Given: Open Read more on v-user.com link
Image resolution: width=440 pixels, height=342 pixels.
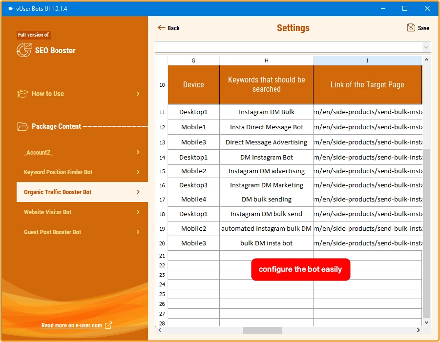Looking at the screenshot, I should 72,325.
